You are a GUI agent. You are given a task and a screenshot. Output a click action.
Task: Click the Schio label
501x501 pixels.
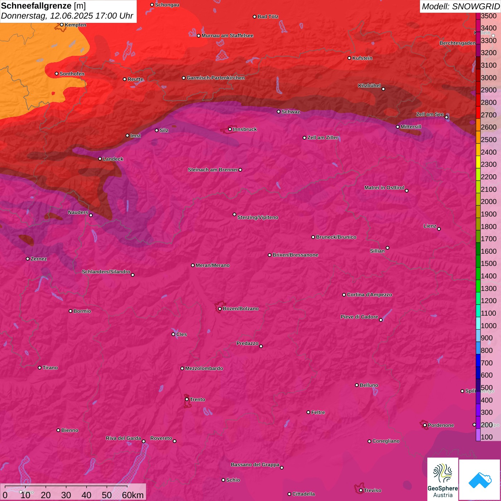click(233, 480)
